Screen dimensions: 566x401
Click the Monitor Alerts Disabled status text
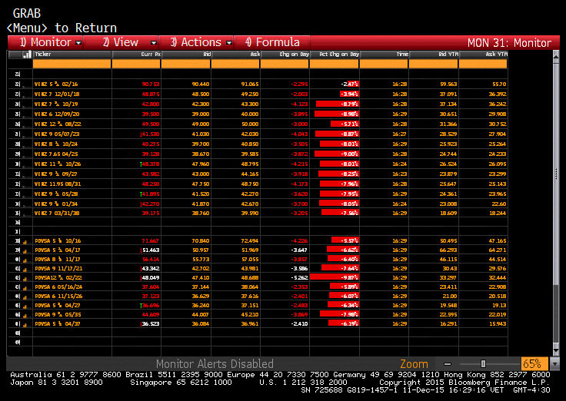pyautogui.click(x=215, y=364)
